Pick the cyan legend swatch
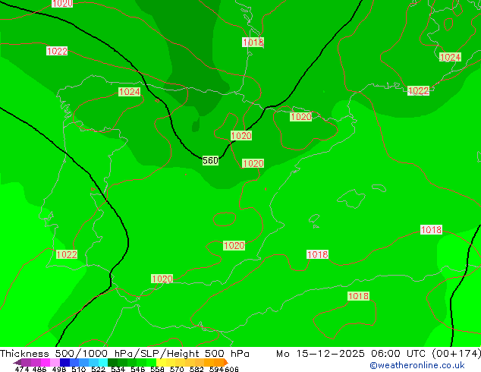481x372 pixels. point(103,362)
